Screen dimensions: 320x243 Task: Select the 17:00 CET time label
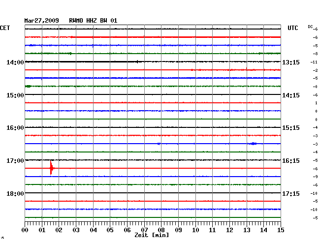click(15, 161)
